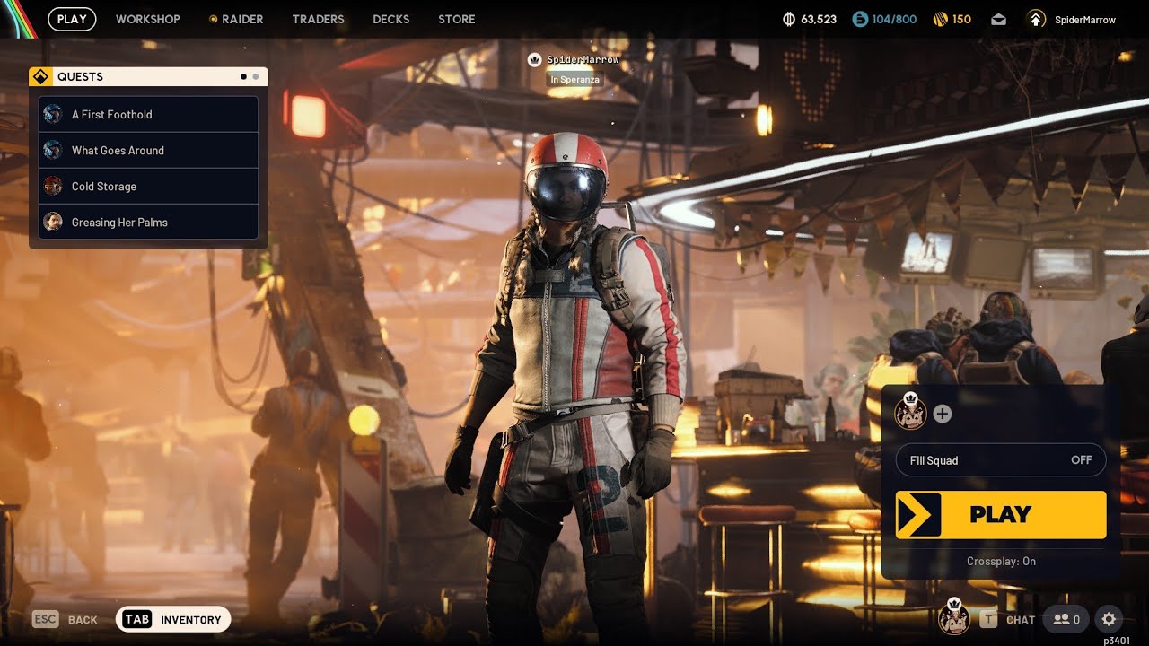This screenshot has height=646, width=1149.
Task: Click the coin currency icon showing 63,523
Action: pos(790,19)
